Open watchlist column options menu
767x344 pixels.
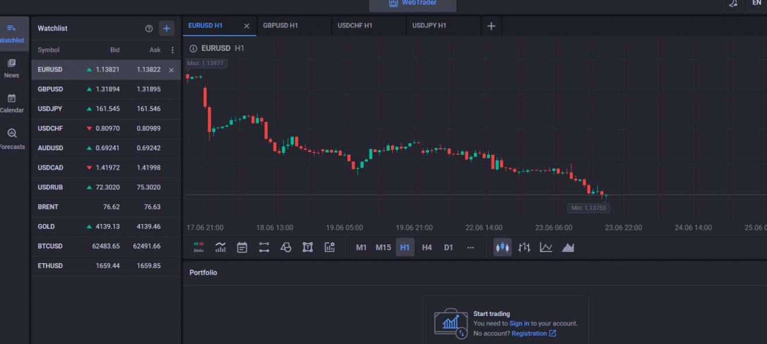tap(172, 50)
